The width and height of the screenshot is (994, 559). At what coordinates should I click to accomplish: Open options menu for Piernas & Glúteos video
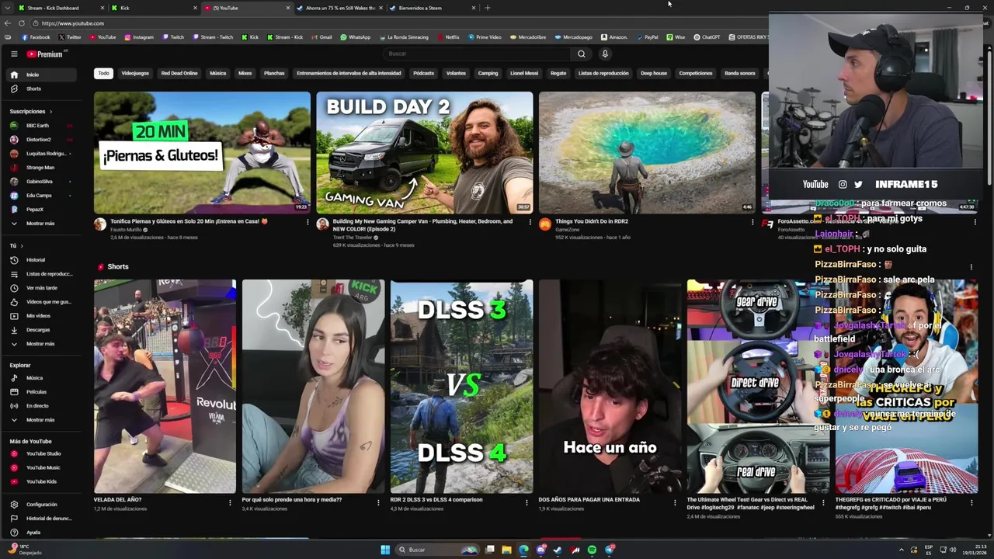pos(308,222)
